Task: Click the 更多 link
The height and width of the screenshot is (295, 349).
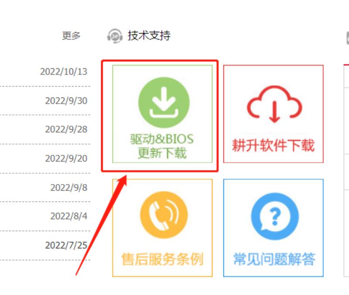Action: click(71, 36)
